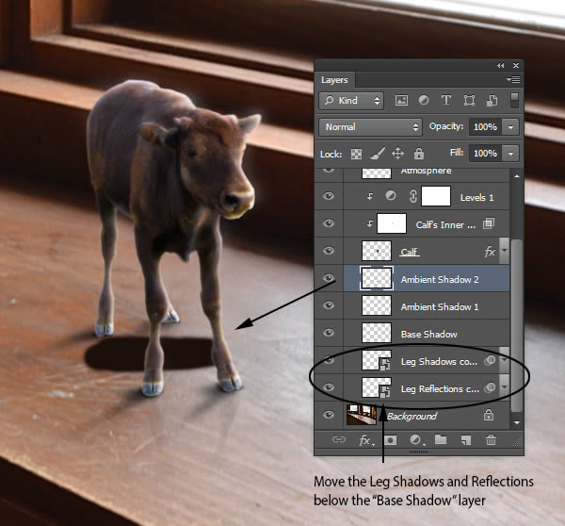Lock all padlock icon
565x526 pixels.
tap(419, 154)
